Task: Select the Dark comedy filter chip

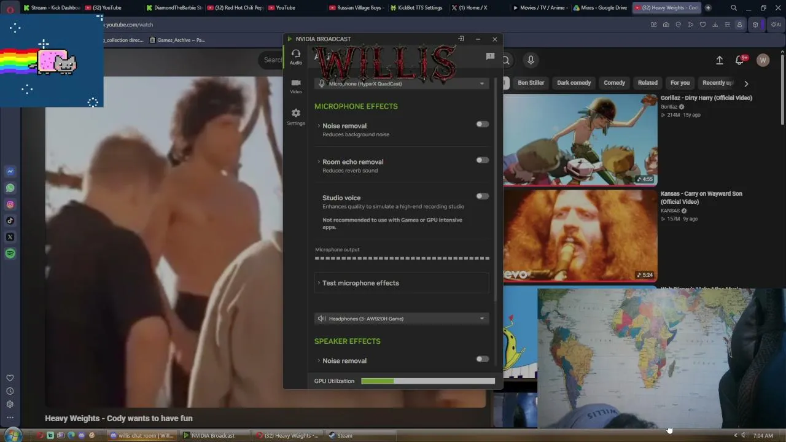Action: coord(574,83)
